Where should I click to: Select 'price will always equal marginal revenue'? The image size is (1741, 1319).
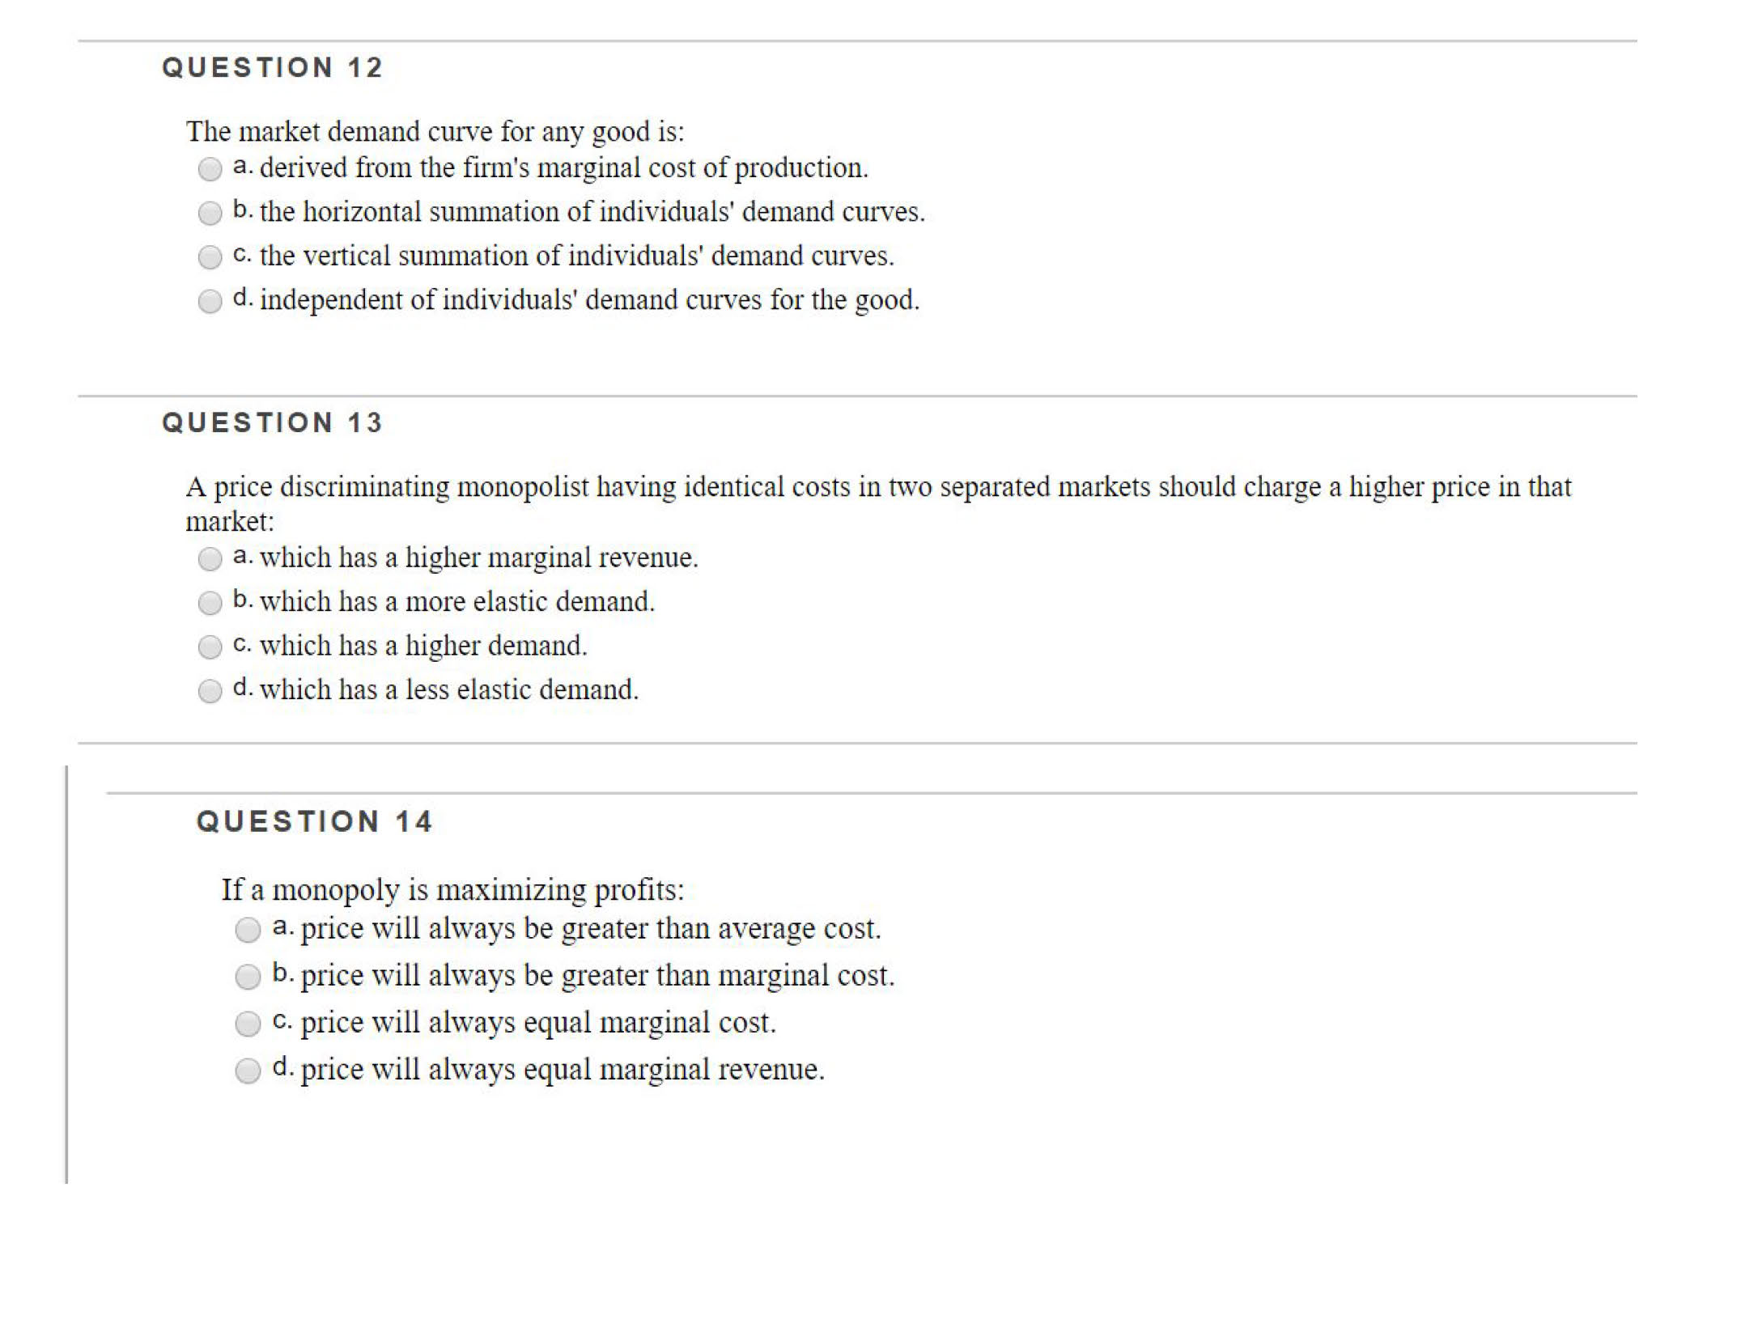point(248,1071)
